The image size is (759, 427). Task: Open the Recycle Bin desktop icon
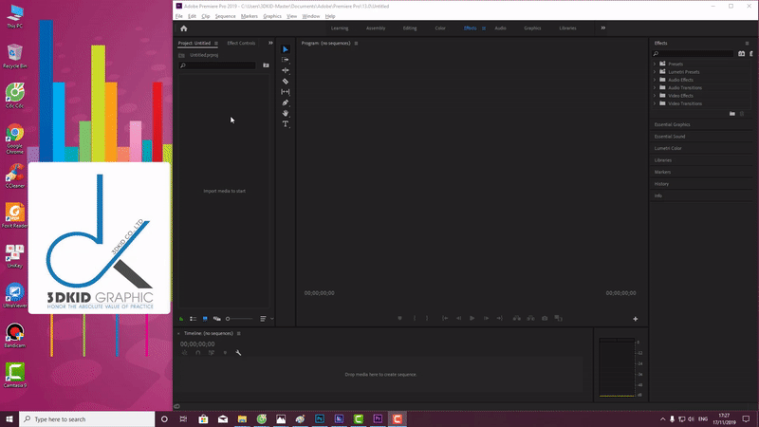coord(14,56)
